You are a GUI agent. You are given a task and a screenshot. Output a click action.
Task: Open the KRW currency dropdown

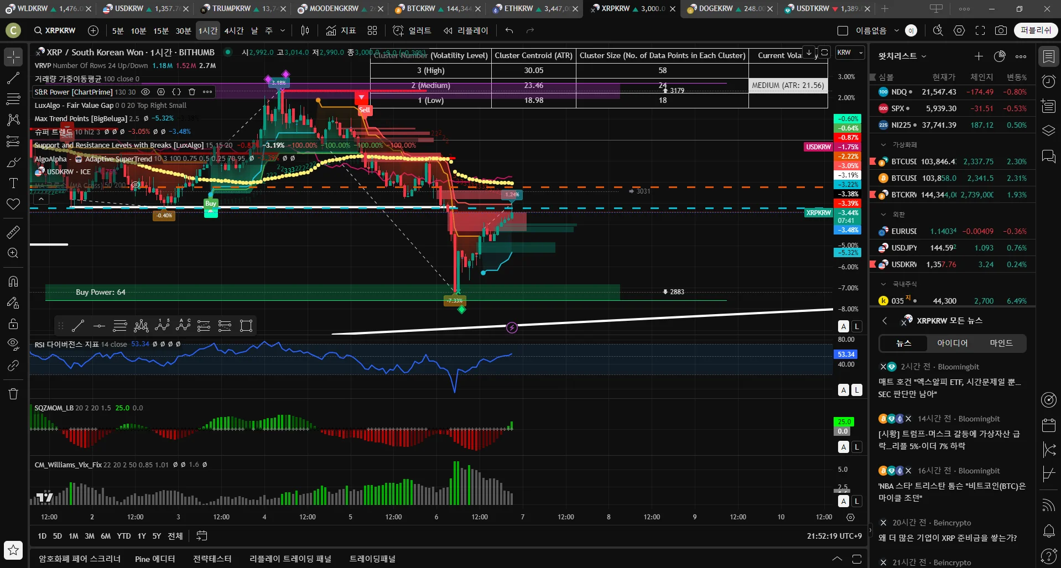point(850,53)
